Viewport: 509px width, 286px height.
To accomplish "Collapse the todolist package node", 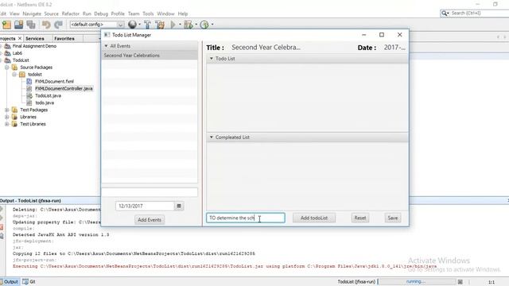I will (x=14, y=74).
